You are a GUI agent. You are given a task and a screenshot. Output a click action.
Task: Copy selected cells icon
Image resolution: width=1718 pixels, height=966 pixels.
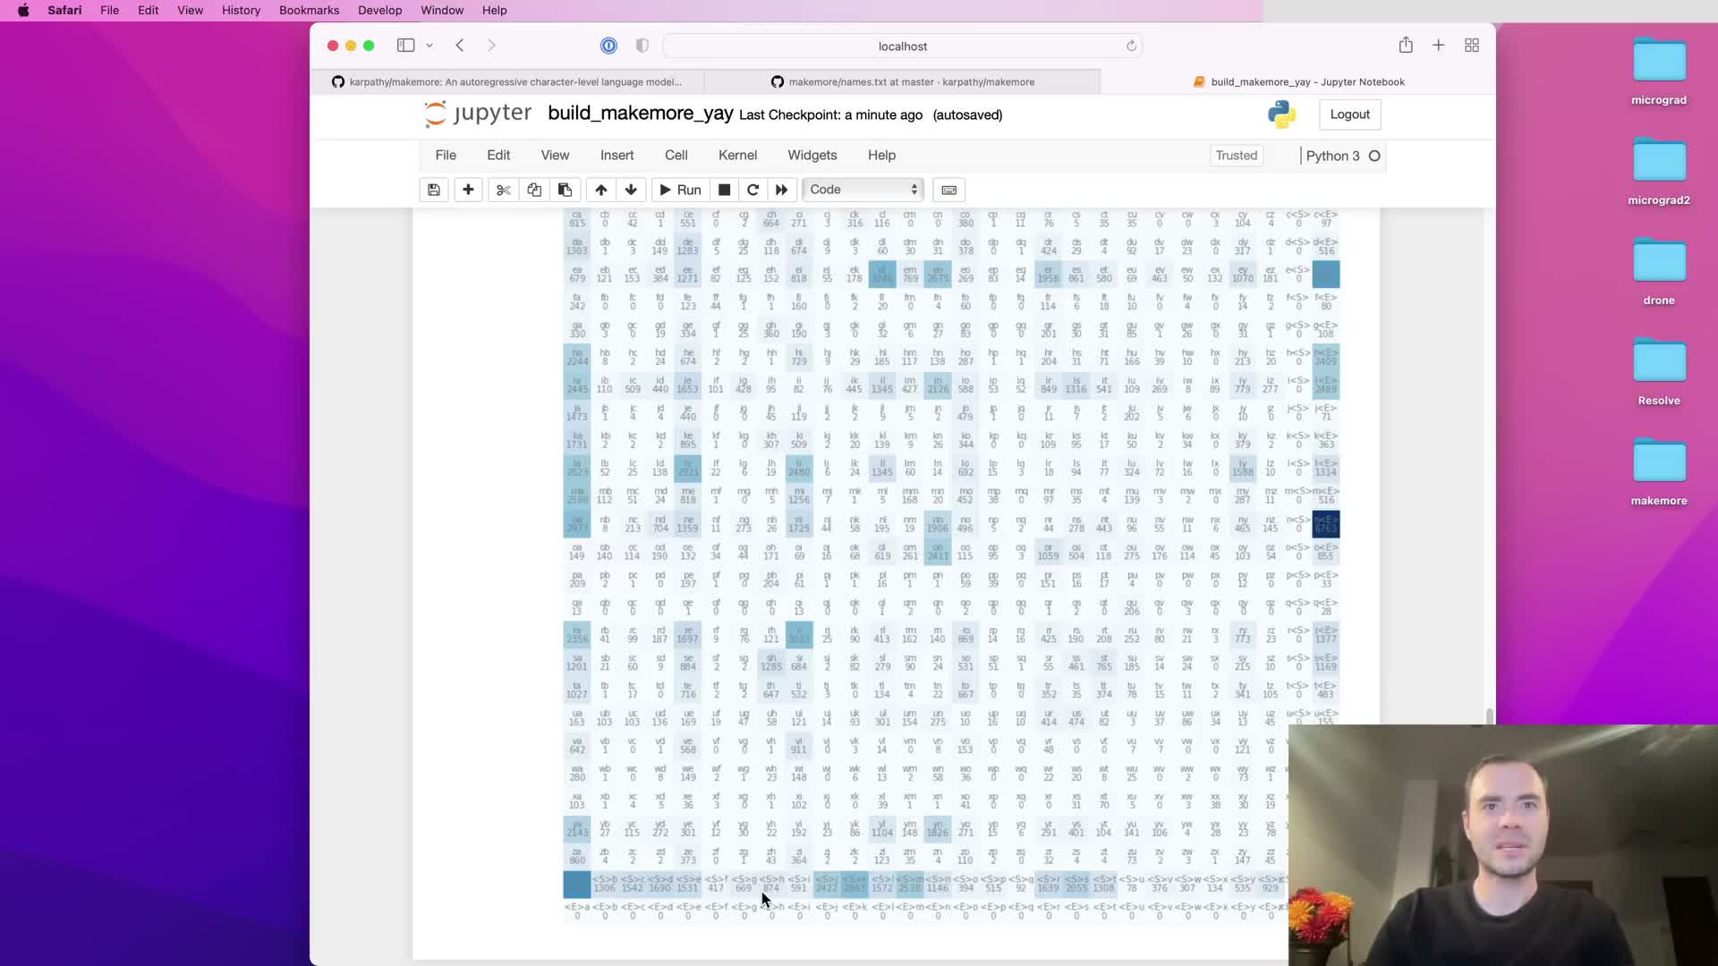pos(534,190)
